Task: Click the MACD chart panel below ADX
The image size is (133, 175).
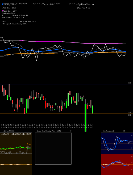Action: [16, 164]
